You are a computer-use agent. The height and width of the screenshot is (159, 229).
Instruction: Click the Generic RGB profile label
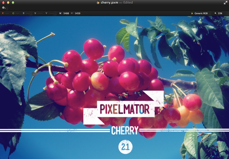tap(201, 13)
